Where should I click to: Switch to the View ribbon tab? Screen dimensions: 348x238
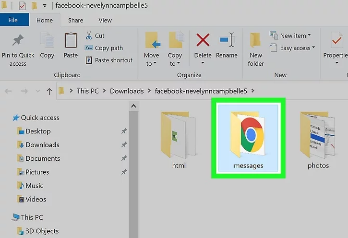click(105, 20)
